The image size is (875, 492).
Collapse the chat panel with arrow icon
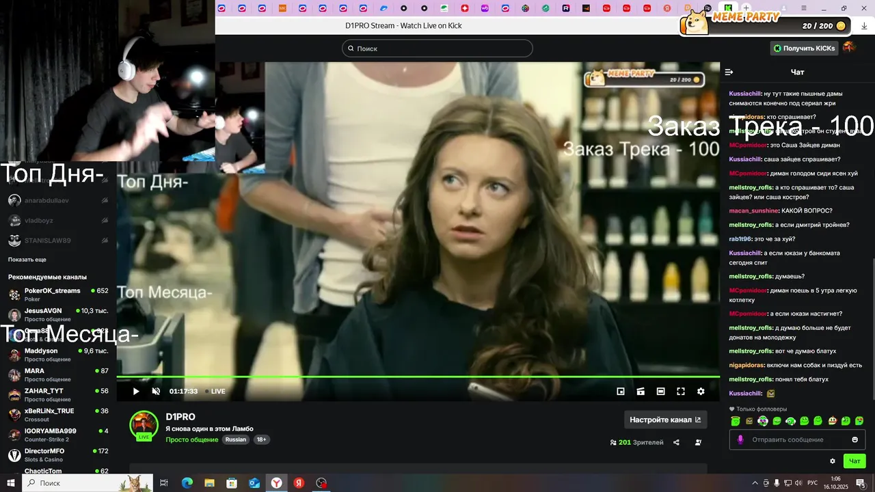[729, 72]
